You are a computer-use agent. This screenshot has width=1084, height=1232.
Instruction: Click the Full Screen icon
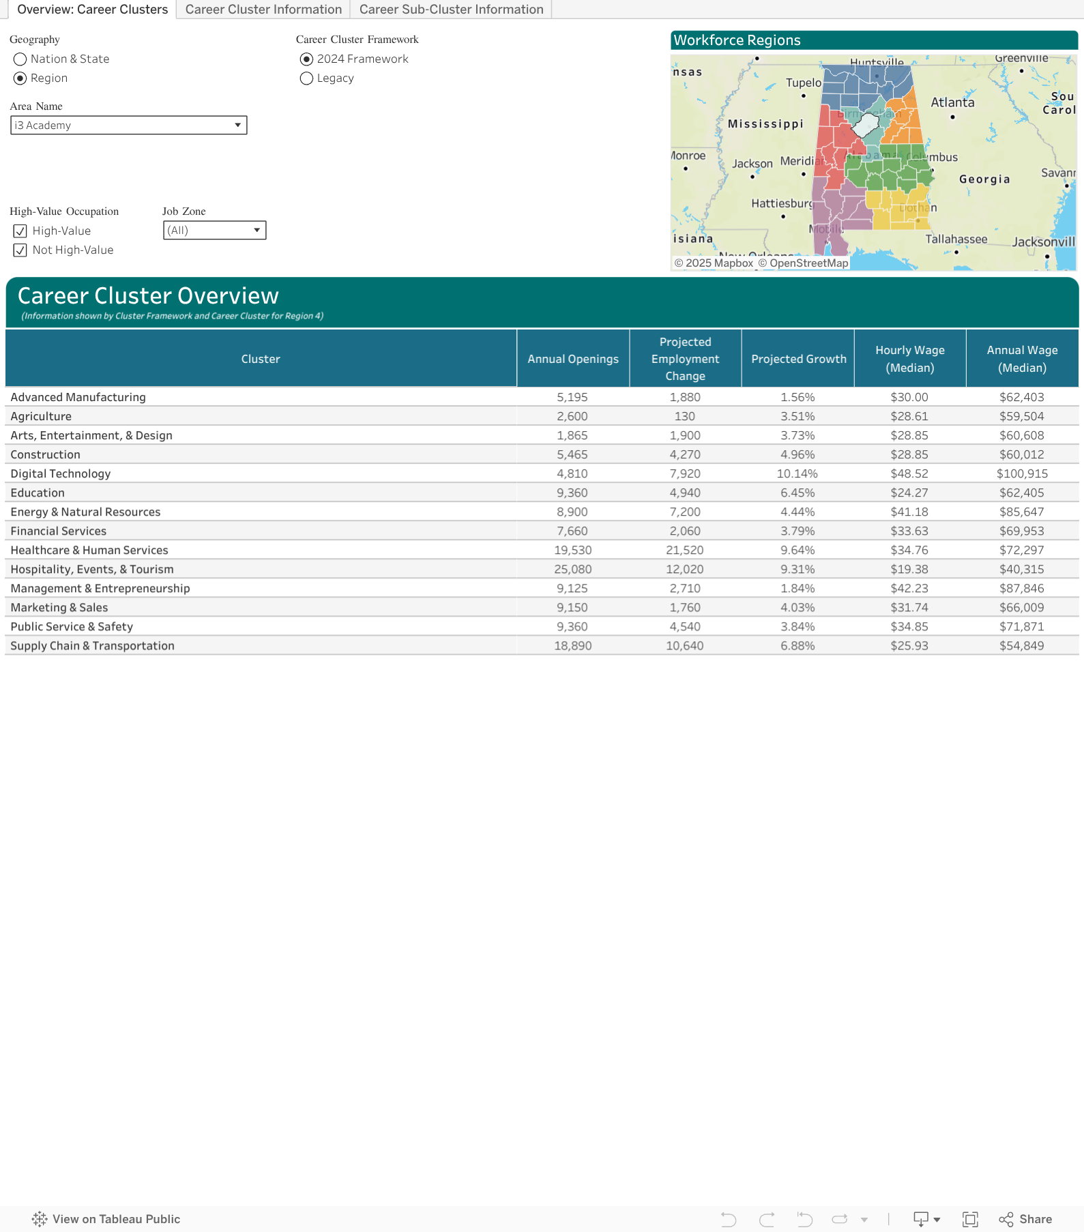point(970,1219)
